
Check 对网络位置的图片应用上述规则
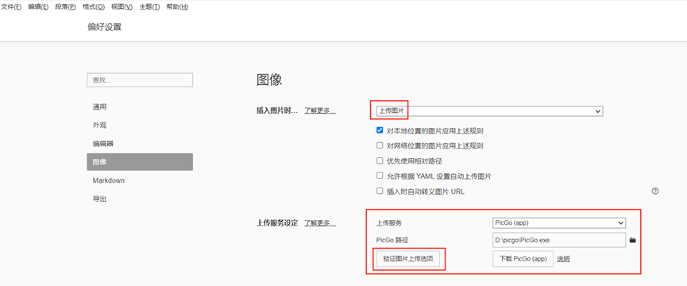380,145
